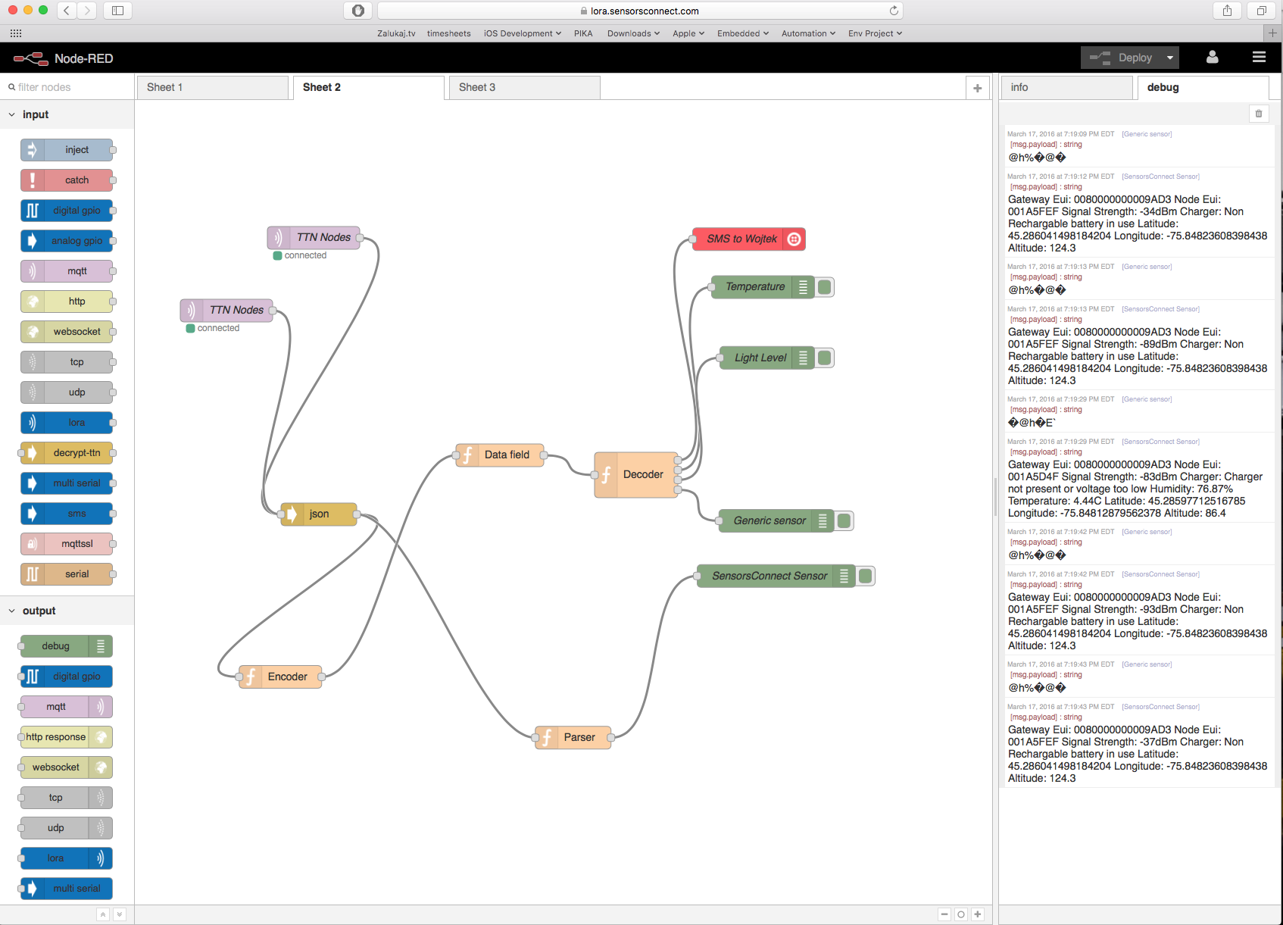This screenshot has height=925, width=1283.
Task: Toggle the SensorsConnect Sensor debug output
Action: click(x=866, y=576)
